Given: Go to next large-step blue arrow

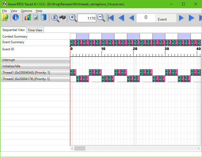Looking at the screenshot, I should tap(191, 18).
